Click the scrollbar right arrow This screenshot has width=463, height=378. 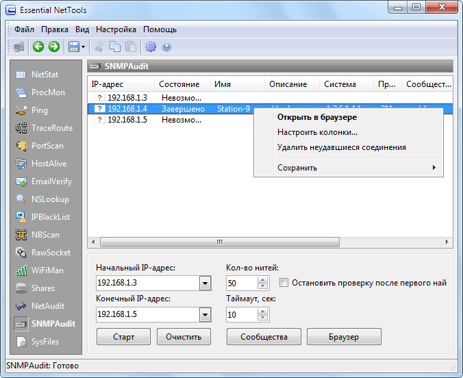coord(447,242)
